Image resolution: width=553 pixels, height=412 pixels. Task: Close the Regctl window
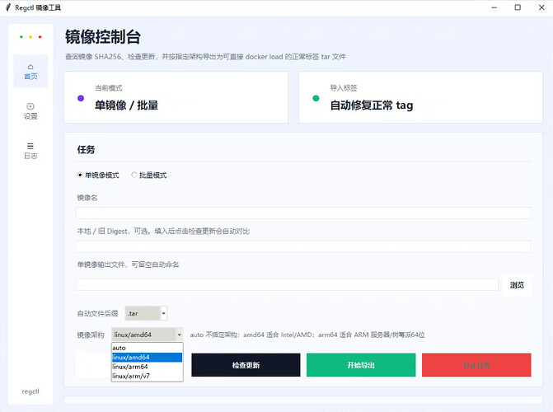[x=541, y=7]
